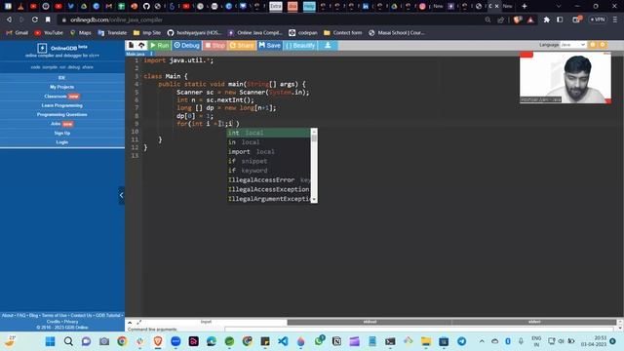Run the Java program
The height and width of the screenshot is (351, 624).
(160, 46)
